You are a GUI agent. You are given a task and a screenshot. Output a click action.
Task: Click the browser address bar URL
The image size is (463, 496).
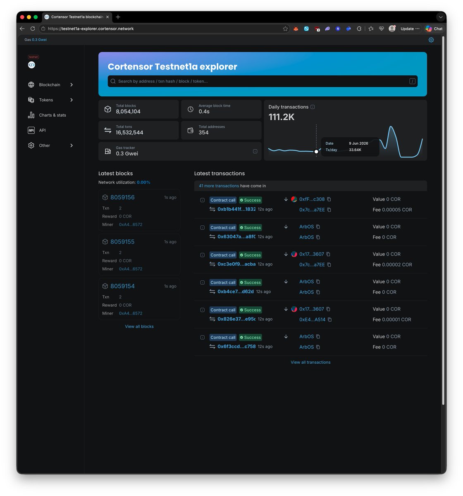point(91,29)
